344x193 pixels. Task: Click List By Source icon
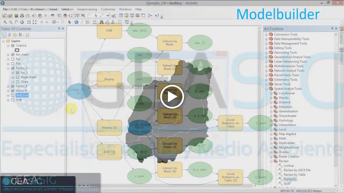[x=9, y=35]
